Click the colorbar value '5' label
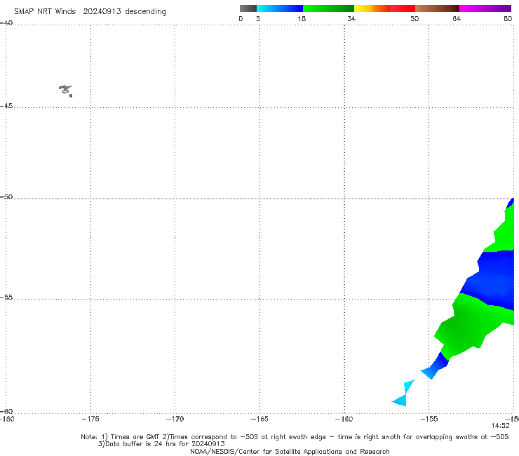The width and height of the screenshot is (519, 456). tap(258, 18)
